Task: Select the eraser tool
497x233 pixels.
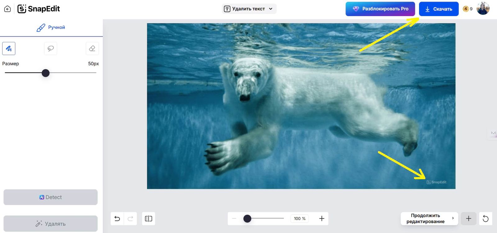Action: pyautogui.click(x=92, y=48)
